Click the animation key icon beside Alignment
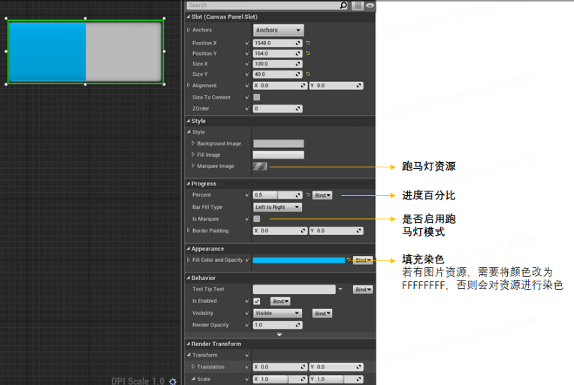 (x=247, y=86)
